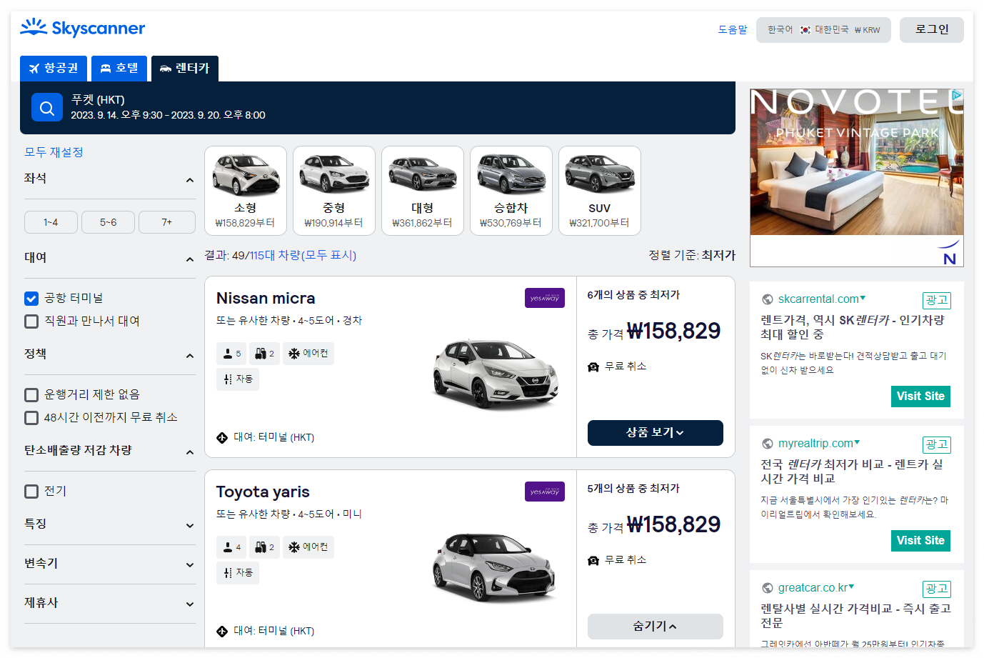This screenshot has width=984, height=658.
Task: Click the 무료 취소 icon on Nissan micra
Action: click(593, 367)
